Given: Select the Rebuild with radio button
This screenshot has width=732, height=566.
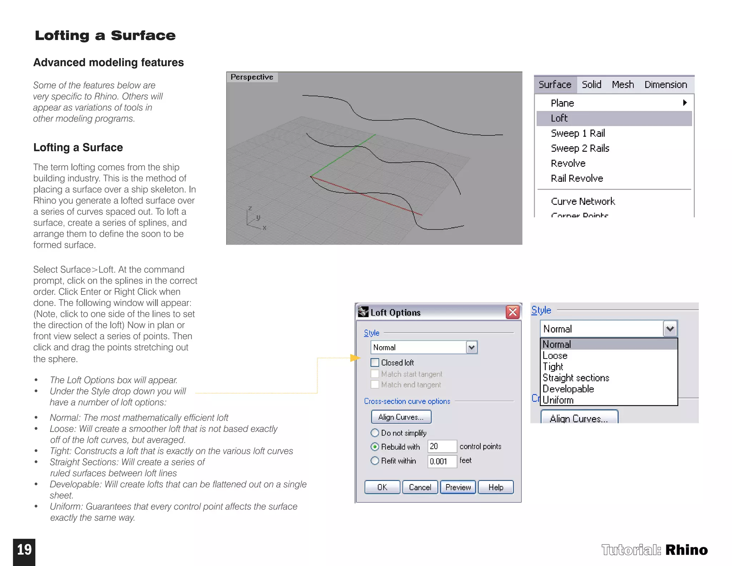Looking at the screenshot, I should [x=375, y=447].
